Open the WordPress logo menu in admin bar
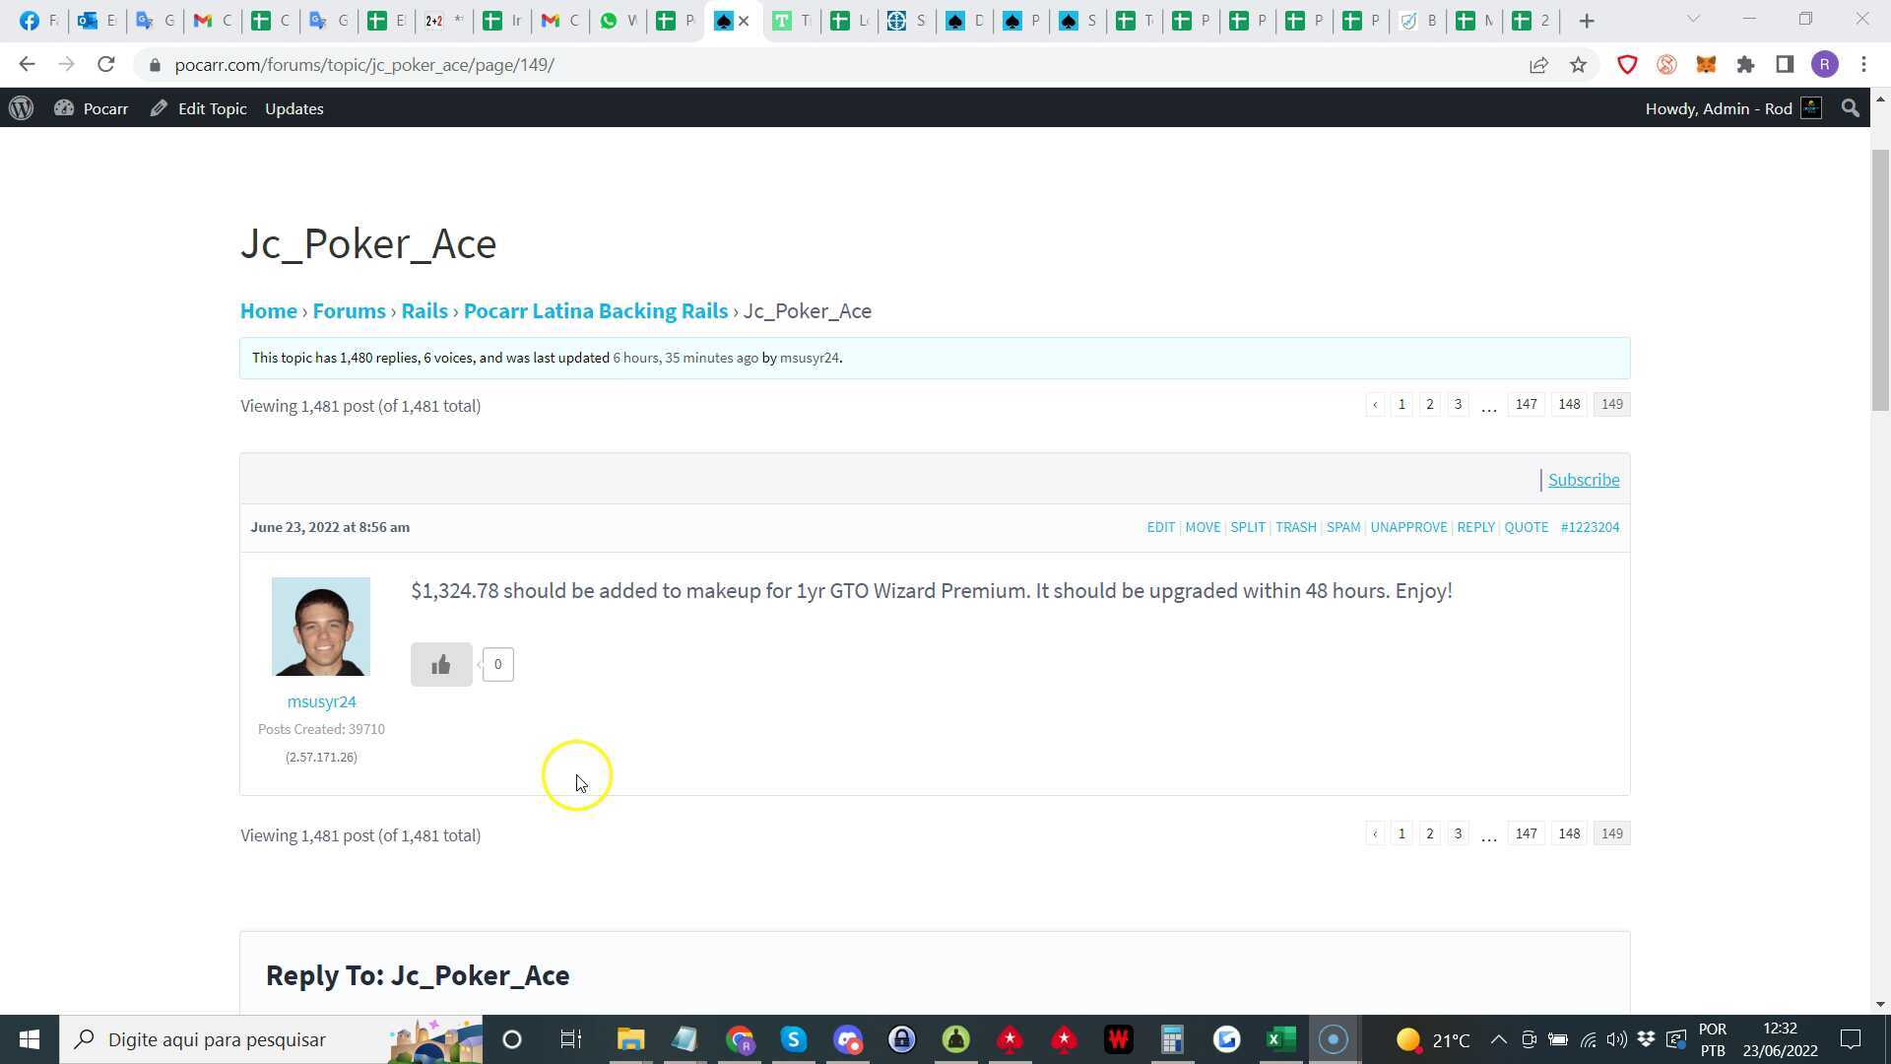Screen dimensions: 1891x1064 click(22, 108)
